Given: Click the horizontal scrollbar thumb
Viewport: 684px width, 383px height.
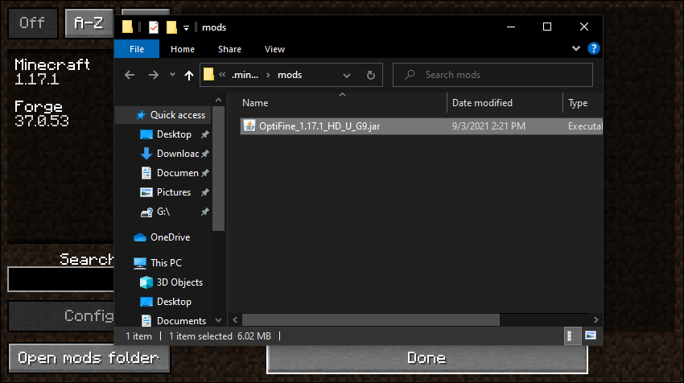Looking at the screenshot, I should point(371,319).
